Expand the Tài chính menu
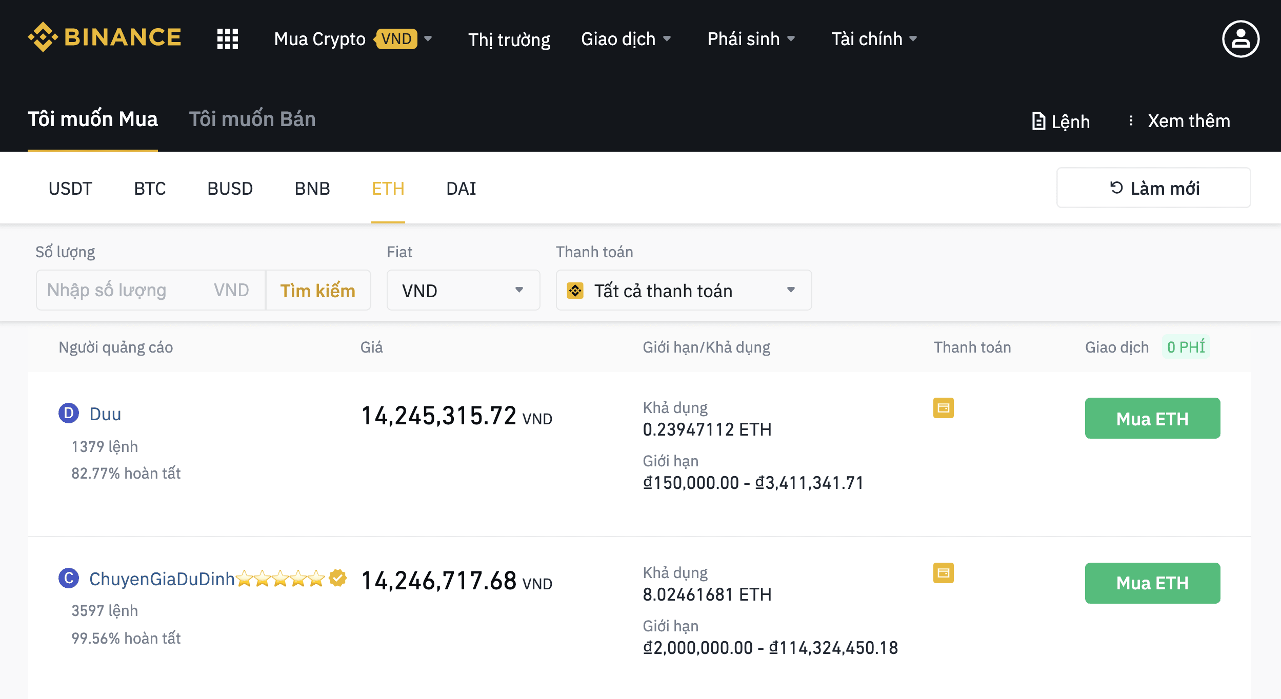Image resolution: width=1281 pixels, height=699 pixels. click(x=874, y=39)
